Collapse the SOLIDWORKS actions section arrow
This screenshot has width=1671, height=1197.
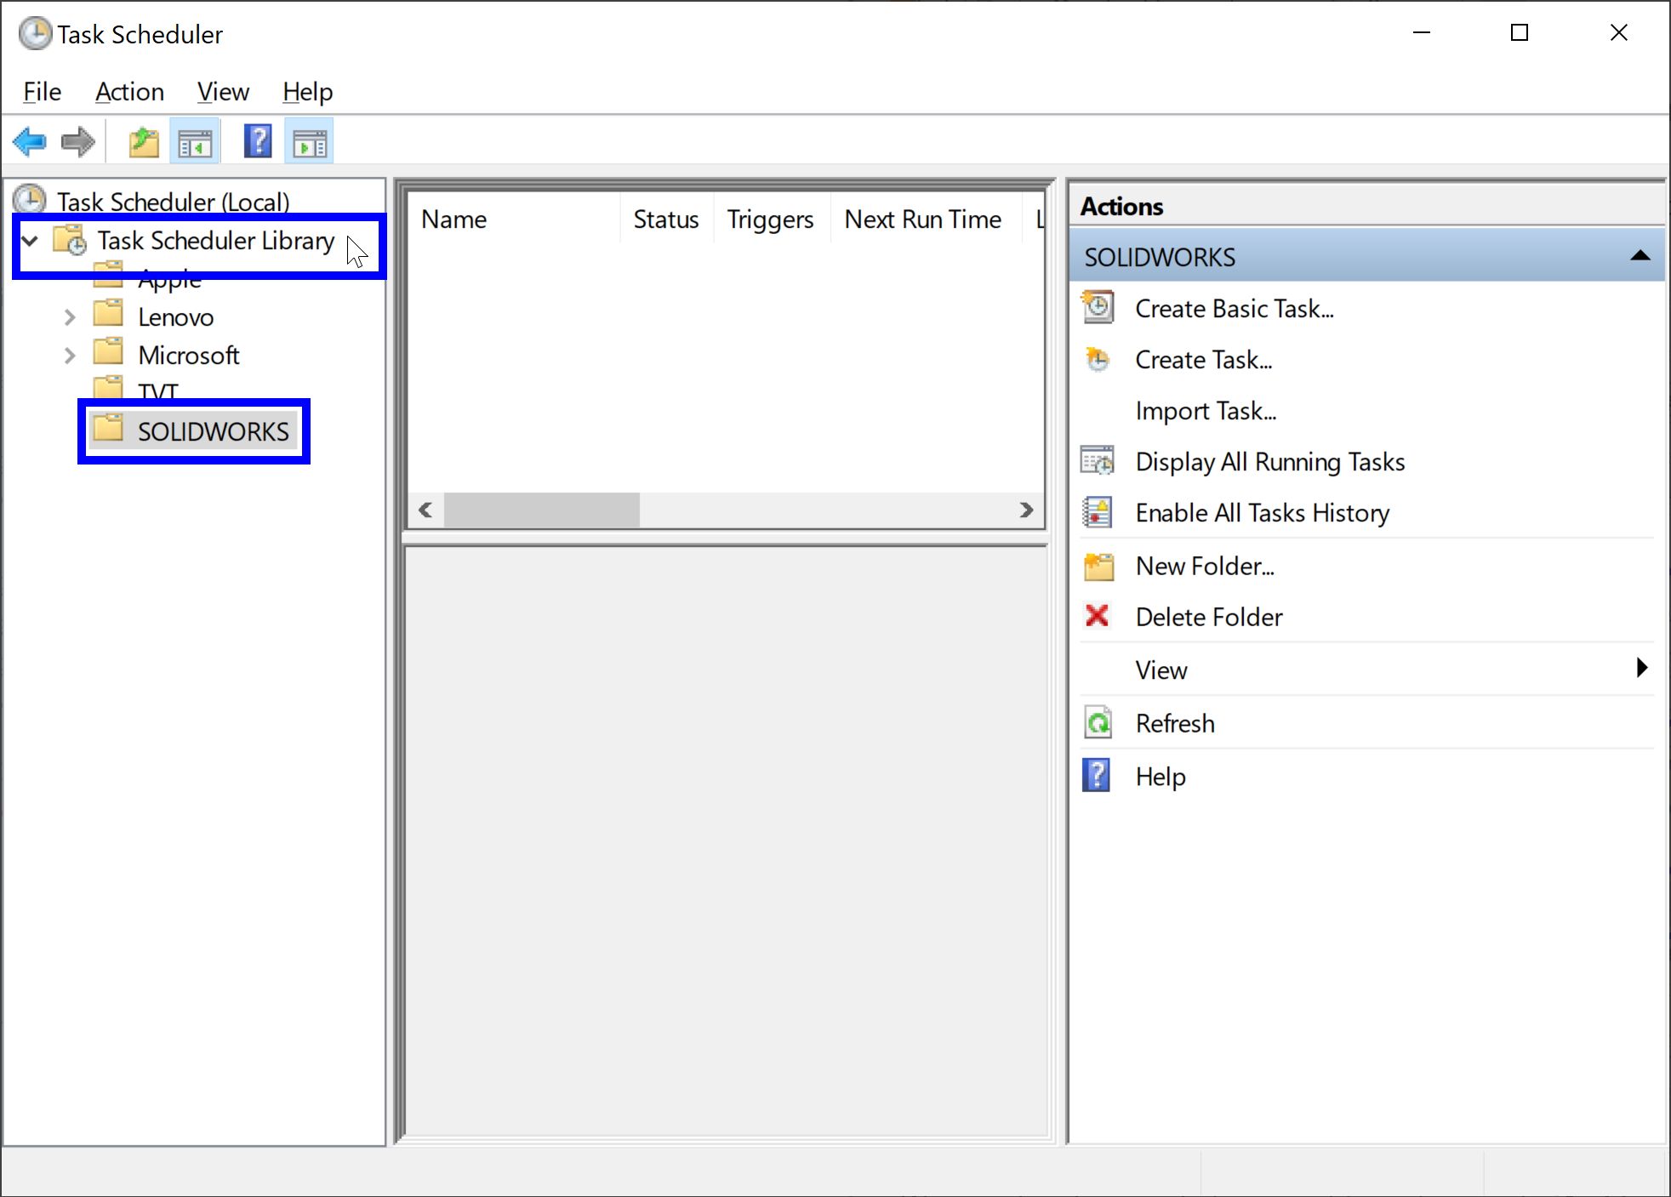[x=1640, y=256]
